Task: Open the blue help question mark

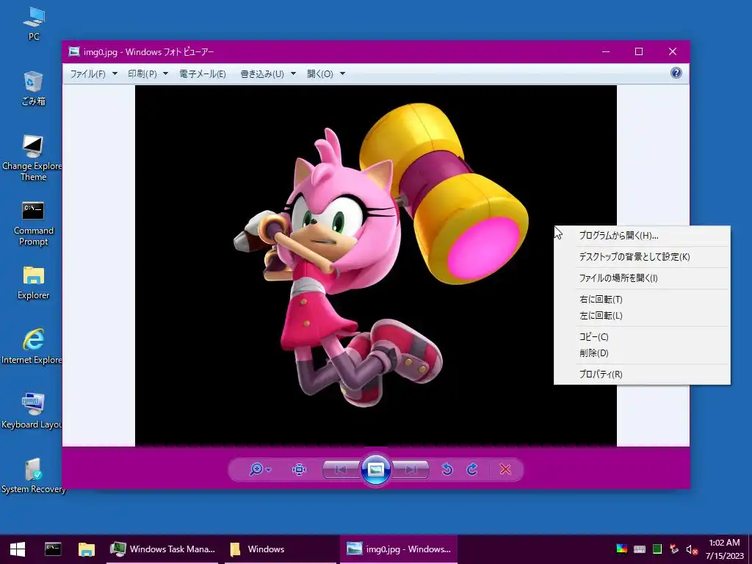Action: coord(676,73)
